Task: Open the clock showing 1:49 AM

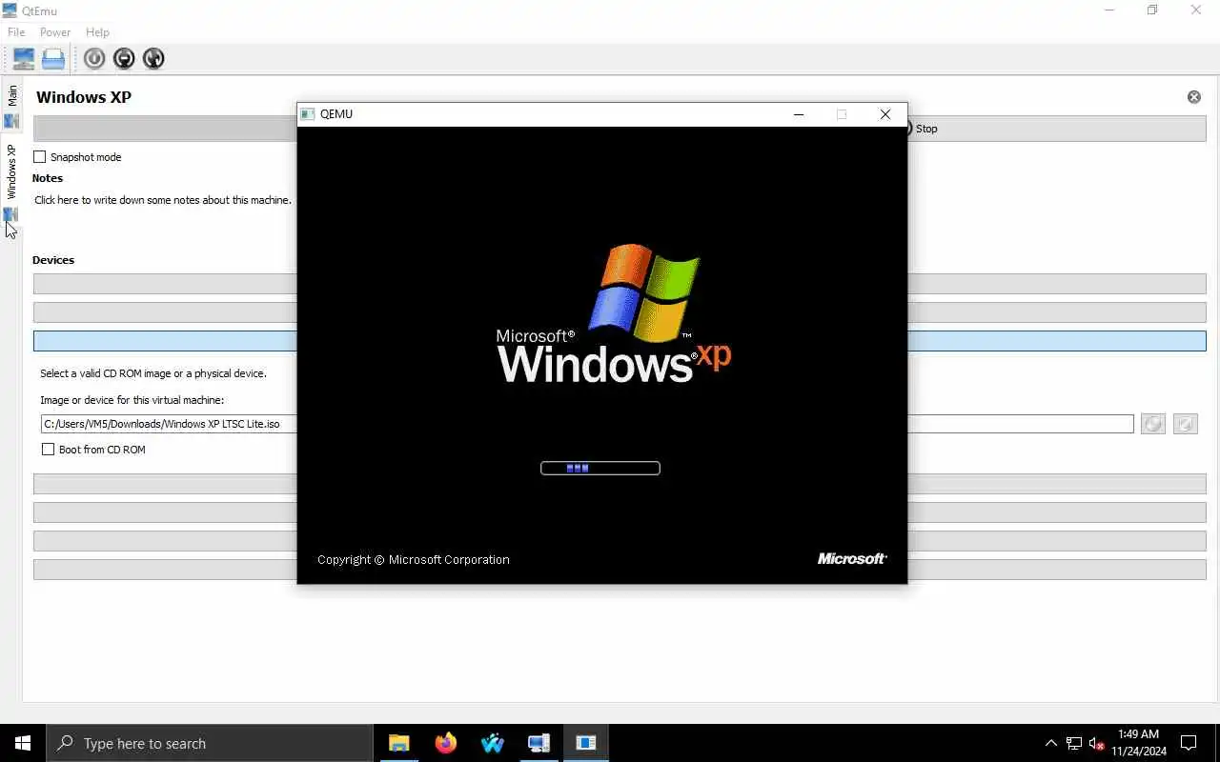Action: pyautogui.click(x=1139, y=743)
